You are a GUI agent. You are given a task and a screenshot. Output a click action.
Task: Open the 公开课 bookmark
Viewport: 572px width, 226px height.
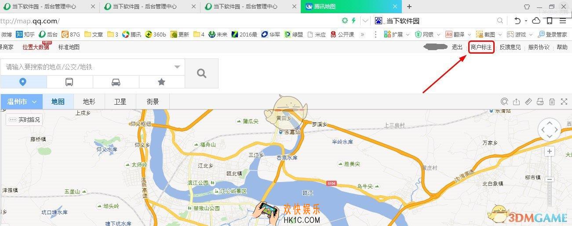pos(342,34)
